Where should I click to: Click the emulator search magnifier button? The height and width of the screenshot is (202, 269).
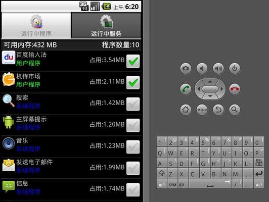(235, 110)
